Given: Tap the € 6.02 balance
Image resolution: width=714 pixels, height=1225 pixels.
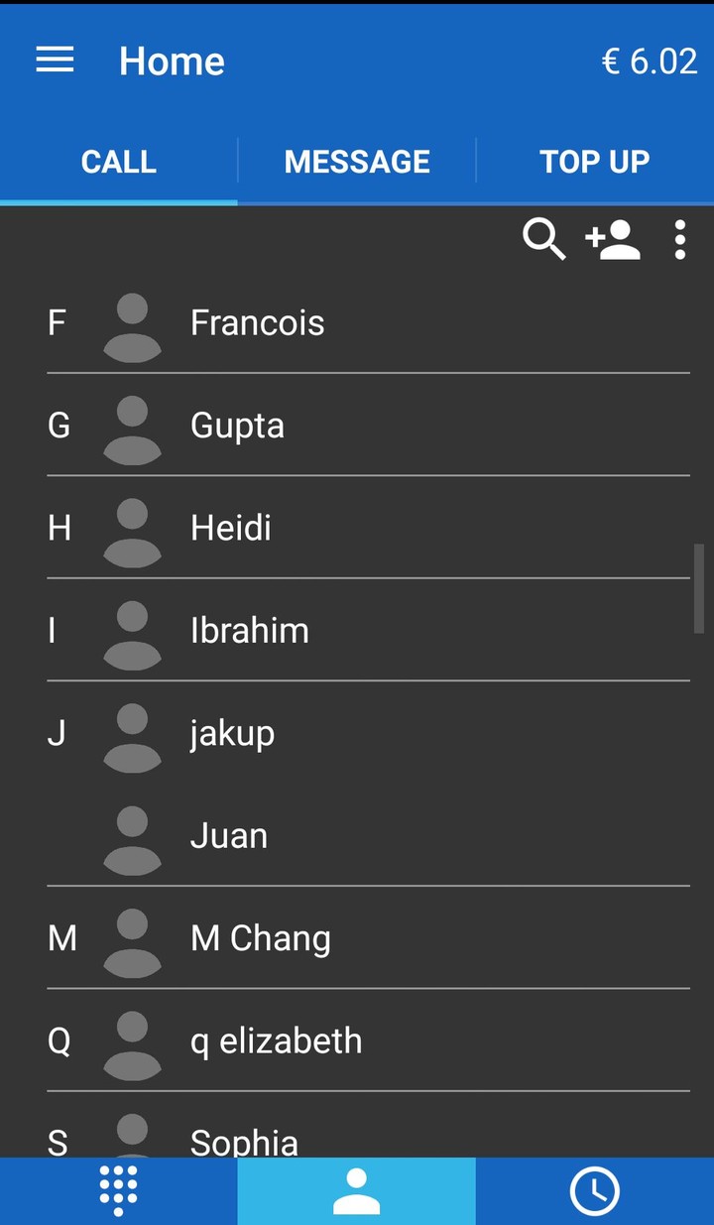Looking at the screenshot, I should click(x=650, y=61).
